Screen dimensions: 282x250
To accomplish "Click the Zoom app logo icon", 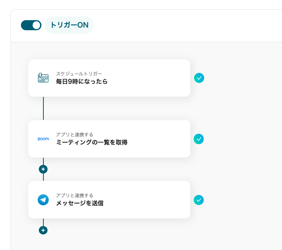I will point(43,139).
